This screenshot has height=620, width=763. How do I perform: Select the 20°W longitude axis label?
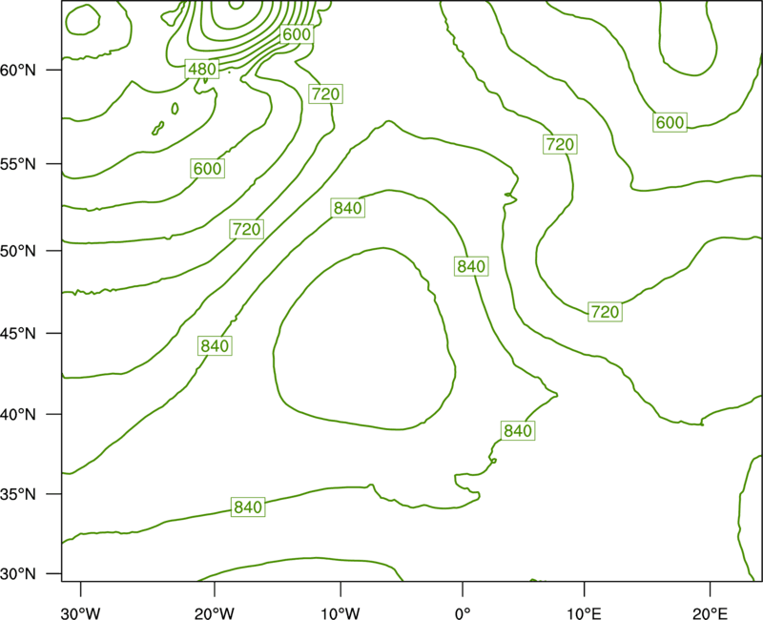tap(215, 613)
